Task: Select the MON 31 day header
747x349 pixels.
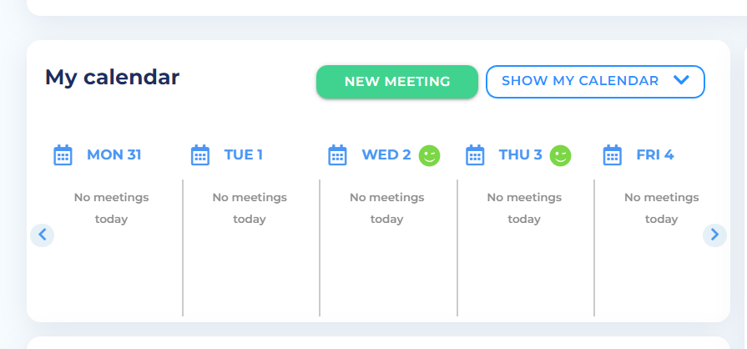Action: point(114,155)
